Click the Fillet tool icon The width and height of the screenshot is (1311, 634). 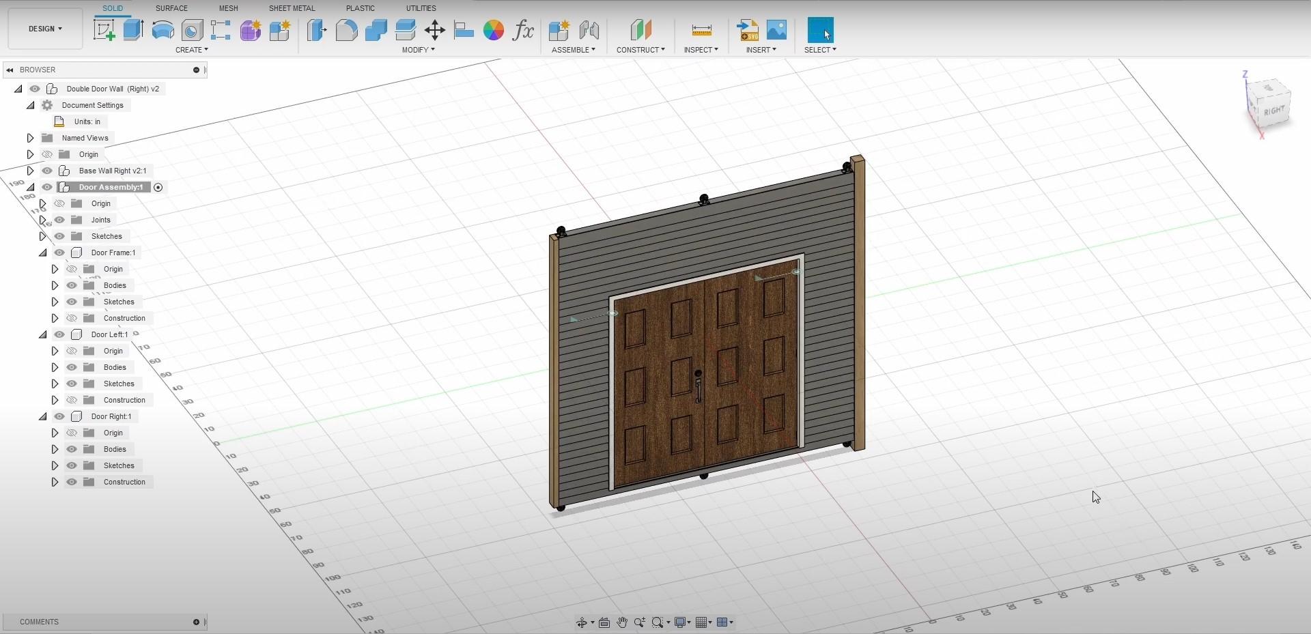point(346,30)
